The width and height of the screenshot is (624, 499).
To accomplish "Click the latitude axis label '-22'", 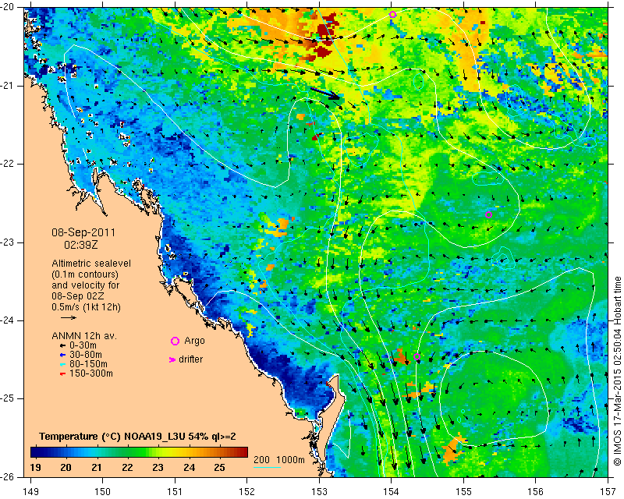I will 8,164.
